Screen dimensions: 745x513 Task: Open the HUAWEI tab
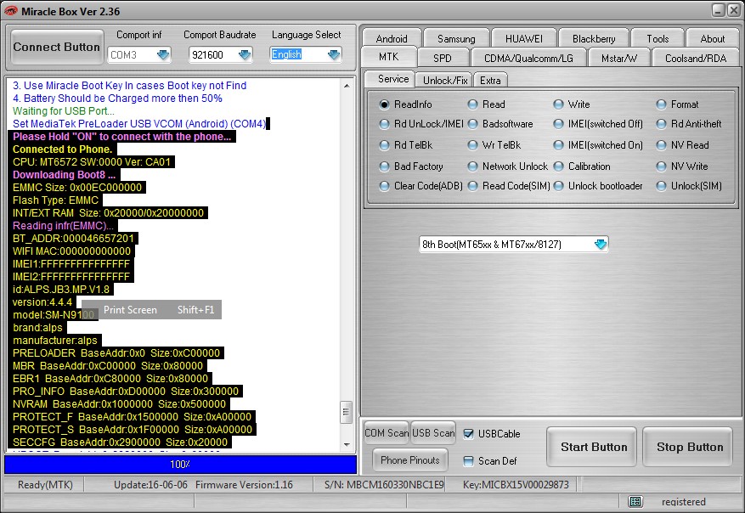point(523,38)
